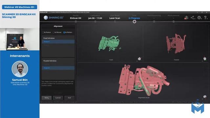
Task: Click the Alignment panel header
Action: tap(58, 26)
